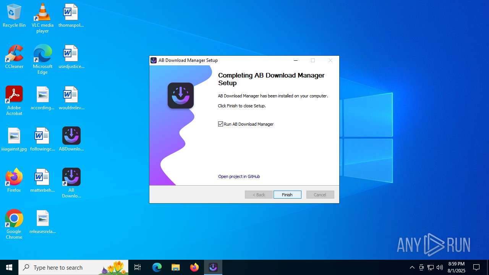Click the taskbar search box
The image size is (489, 275).
(73, 267)
